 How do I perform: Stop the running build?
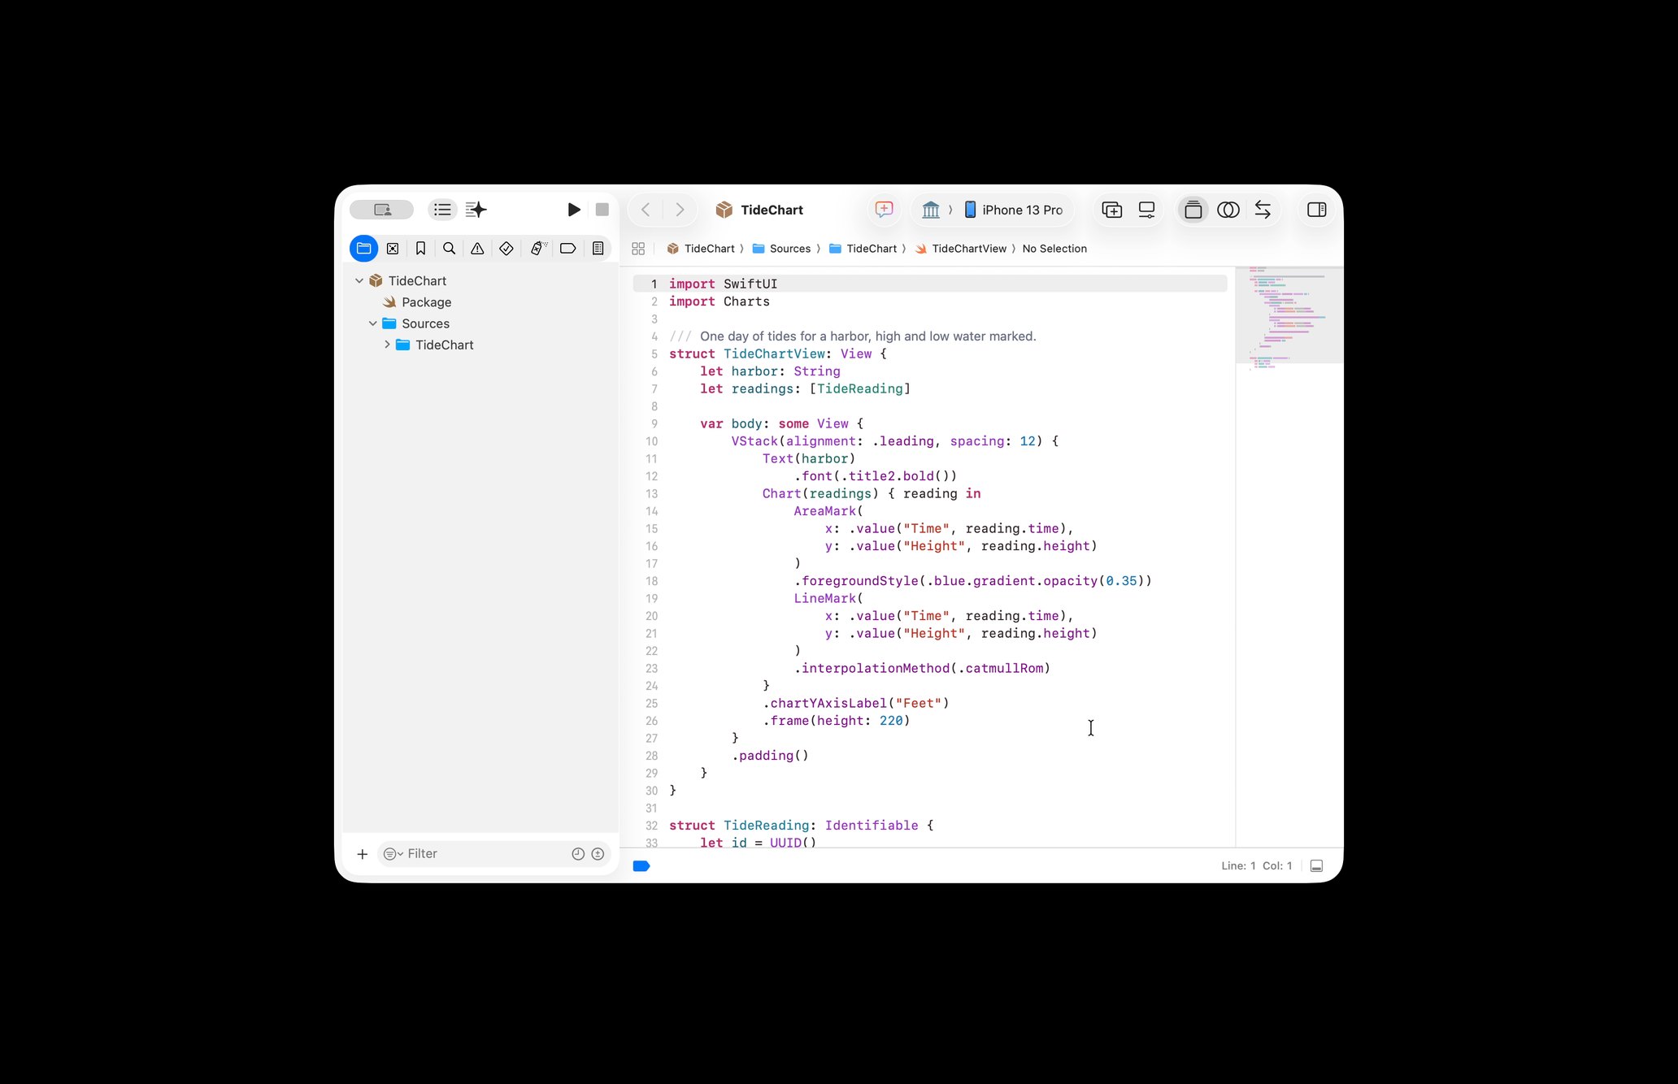(x=602, y=210)
